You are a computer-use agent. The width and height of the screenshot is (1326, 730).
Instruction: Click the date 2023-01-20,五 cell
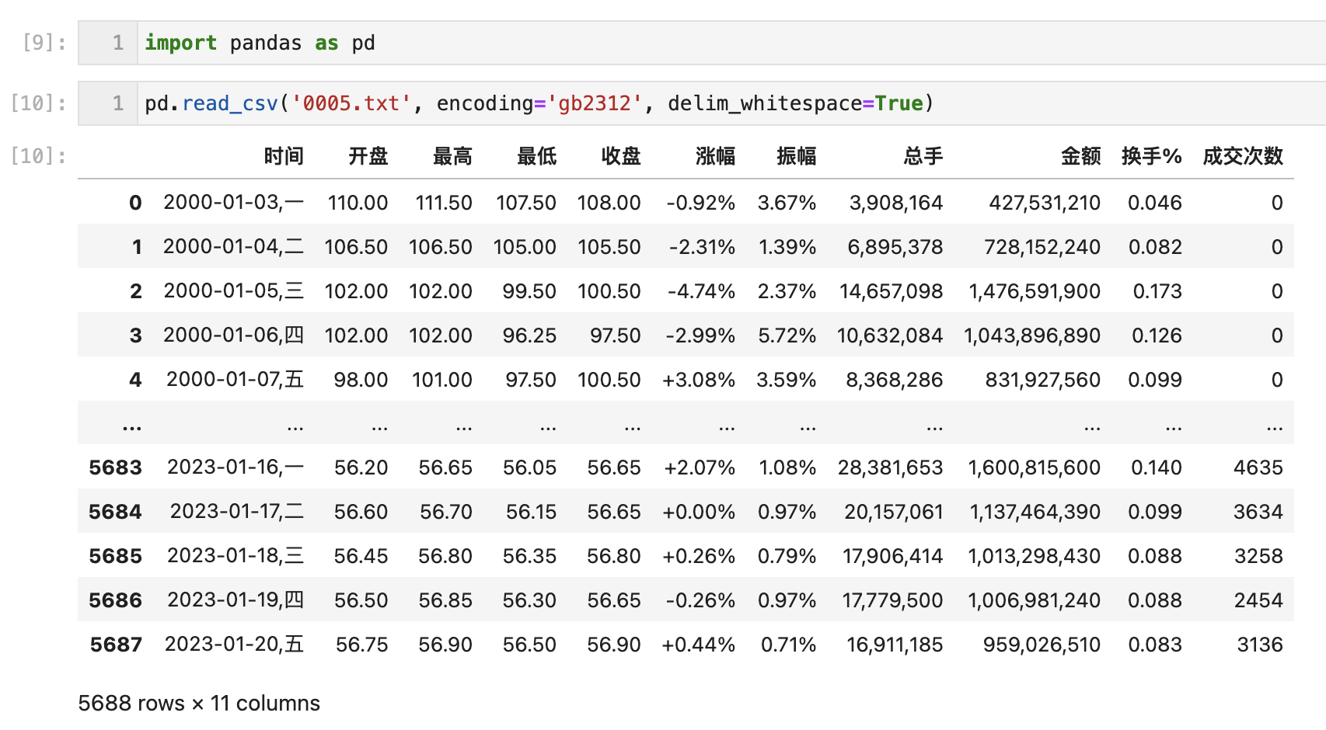(233, 644)
